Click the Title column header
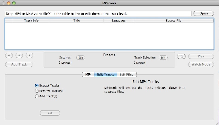This screenshot has width=219, height=125. 77,21
